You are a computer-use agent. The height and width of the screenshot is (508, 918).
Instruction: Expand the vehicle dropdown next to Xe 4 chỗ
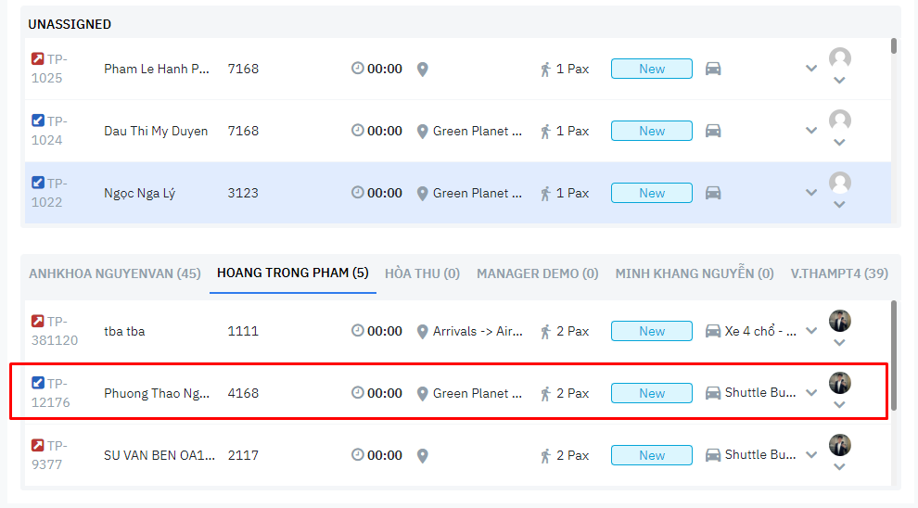click(x=811, y=331)
